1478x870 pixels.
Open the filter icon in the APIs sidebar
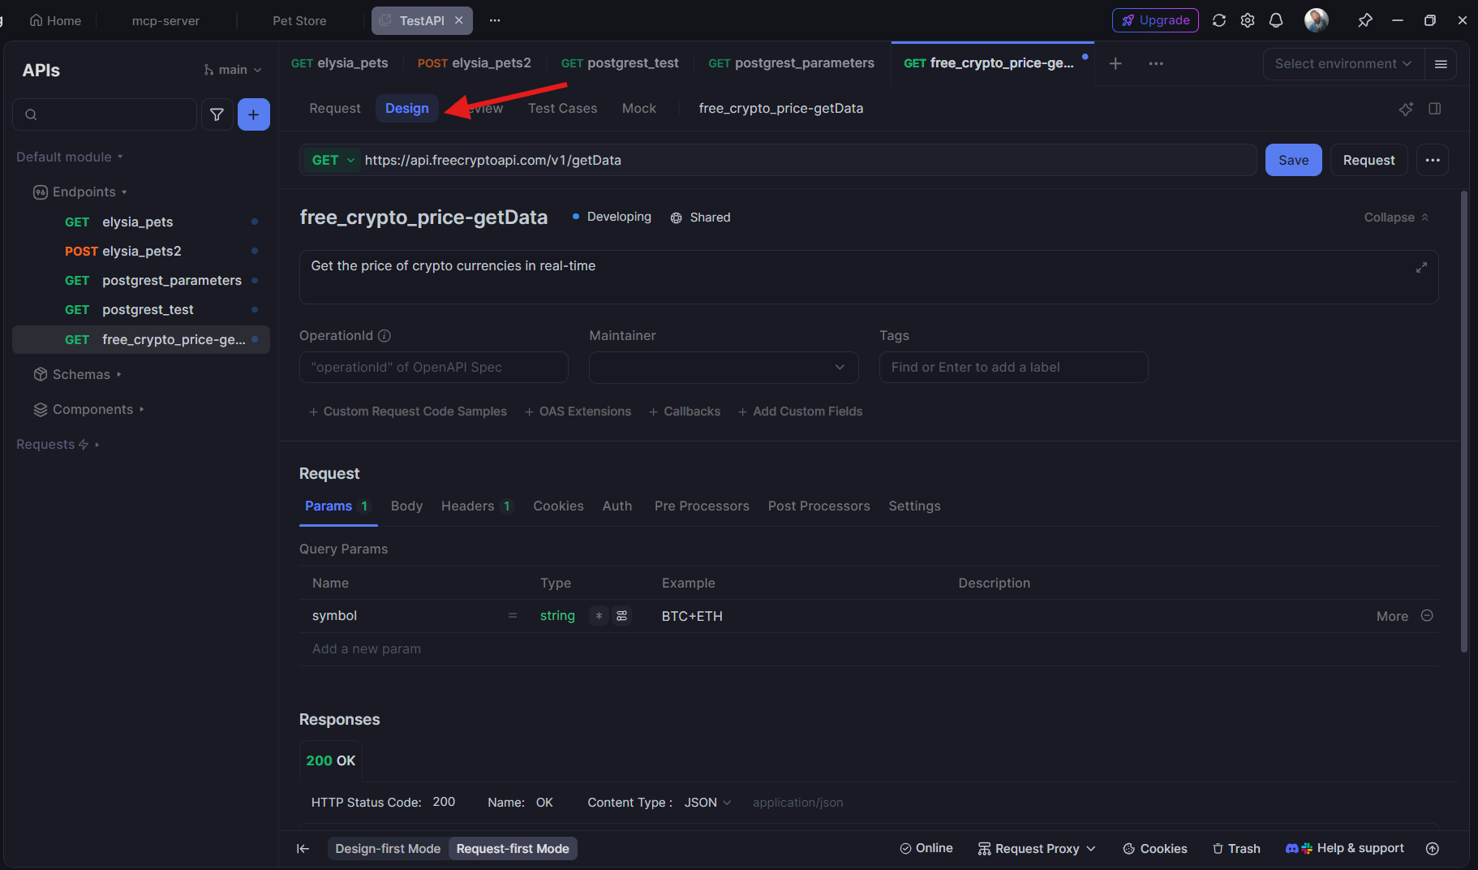pos(217,114)
